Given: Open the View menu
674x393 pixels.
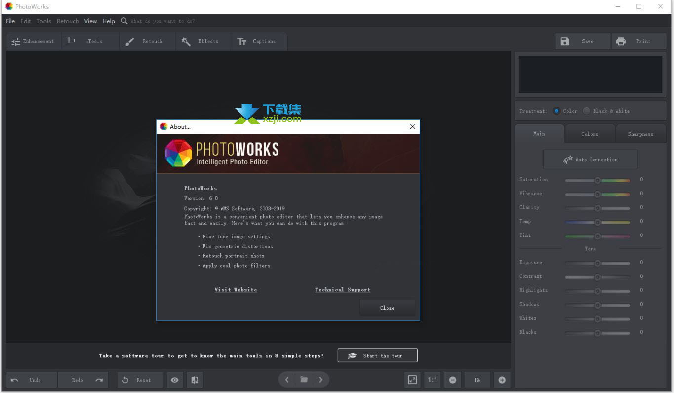Looking at the screenshot, I should [x=90, y=21].
